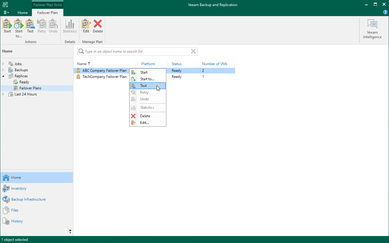This screenshot has width=389, height=243.
Task: Expand the Last 24 Hours node
Action: tap(3, 94)
